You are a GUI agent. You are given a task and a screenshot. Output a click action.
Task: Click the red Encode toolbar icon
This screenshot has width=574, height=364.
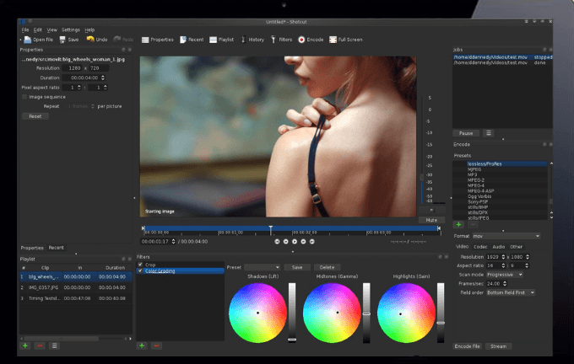(301, 40)
